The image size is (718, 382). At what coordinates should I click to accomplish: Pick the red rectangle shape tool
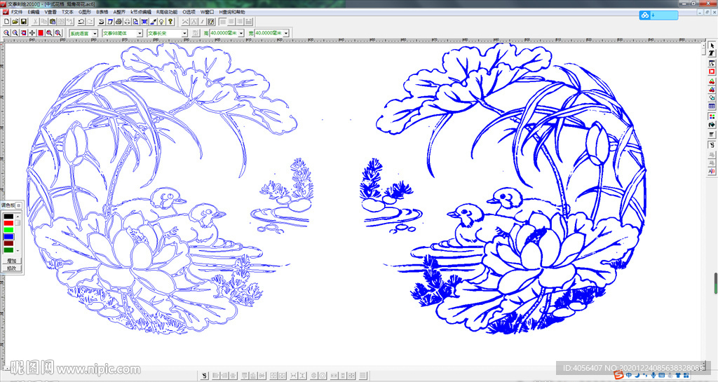[x=712, y=71]
